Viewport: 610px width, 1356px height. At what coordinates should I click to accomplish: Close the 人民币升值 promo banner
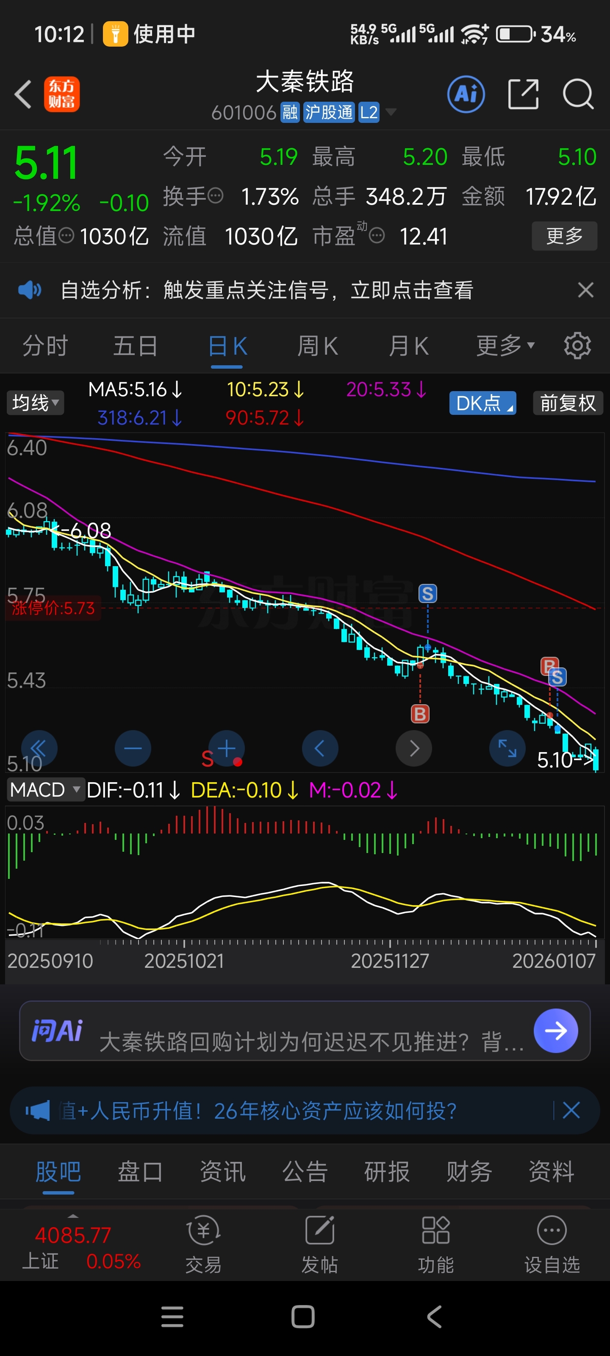(571, 1110)
